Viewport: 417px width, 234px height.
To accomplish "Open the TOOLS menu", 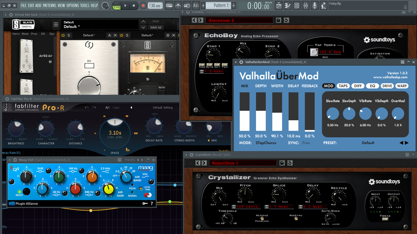I will coord(85,5).
